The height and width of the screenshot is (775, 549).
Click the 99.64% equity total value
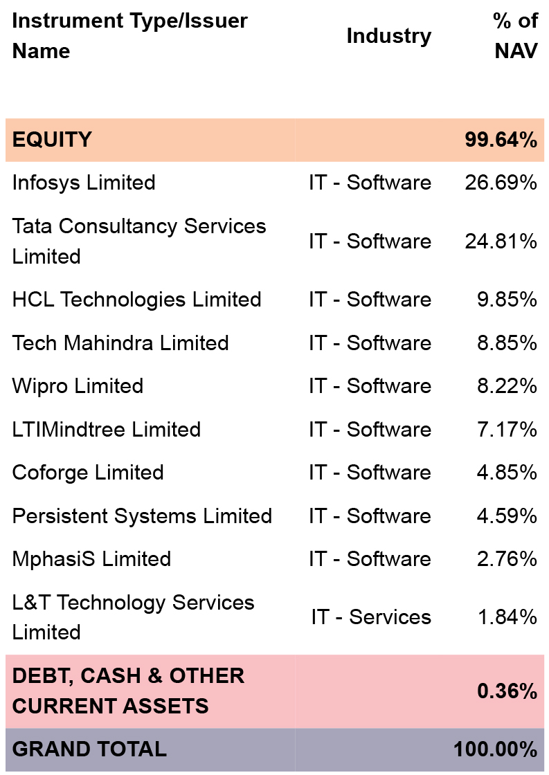[x=501, y=139]
